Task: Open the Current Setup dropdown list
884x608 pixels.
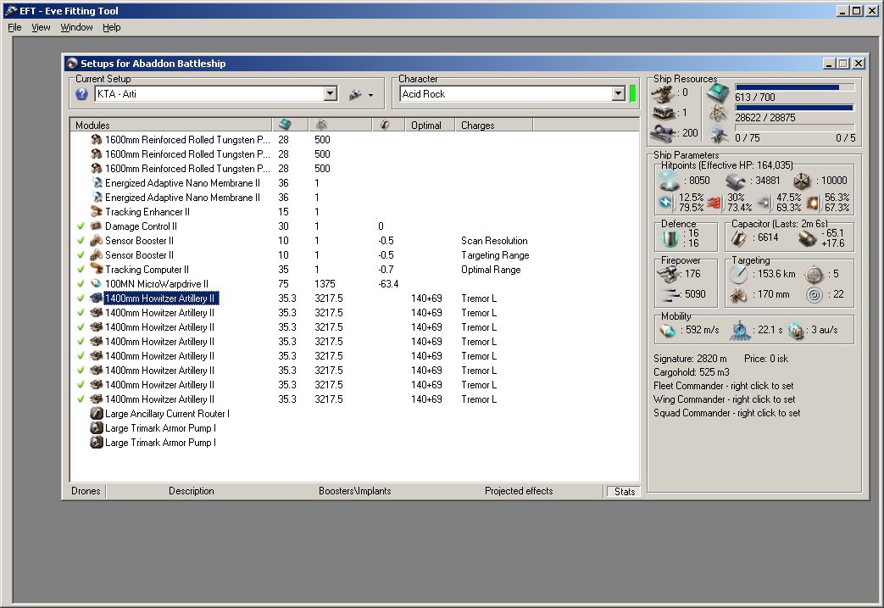Action: click(331, 94)
